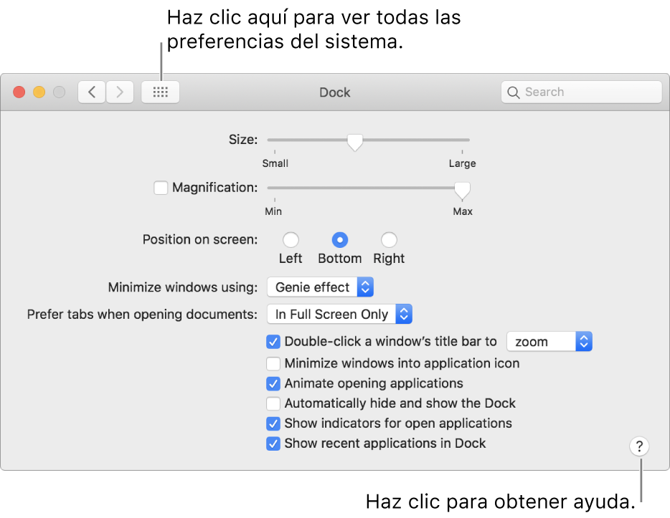Turn on automatically hide and show the Dock

273,403
